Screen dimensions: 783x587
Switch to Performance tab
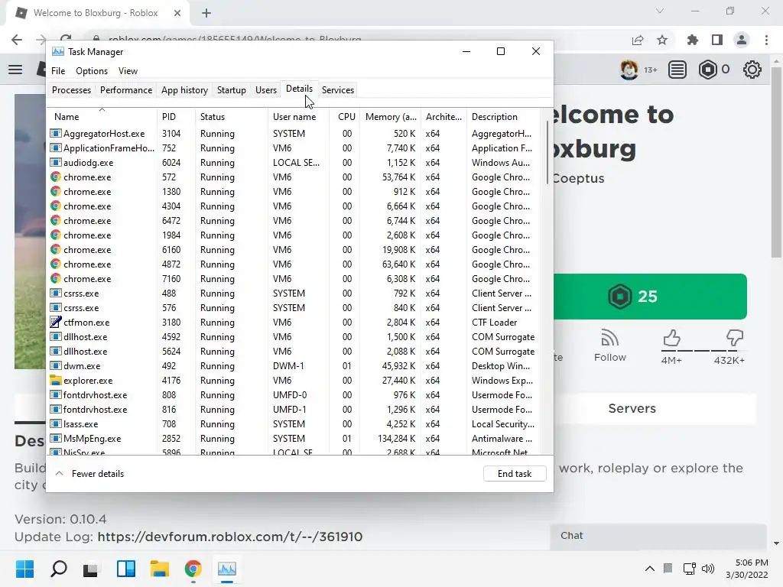coord(126,90)
